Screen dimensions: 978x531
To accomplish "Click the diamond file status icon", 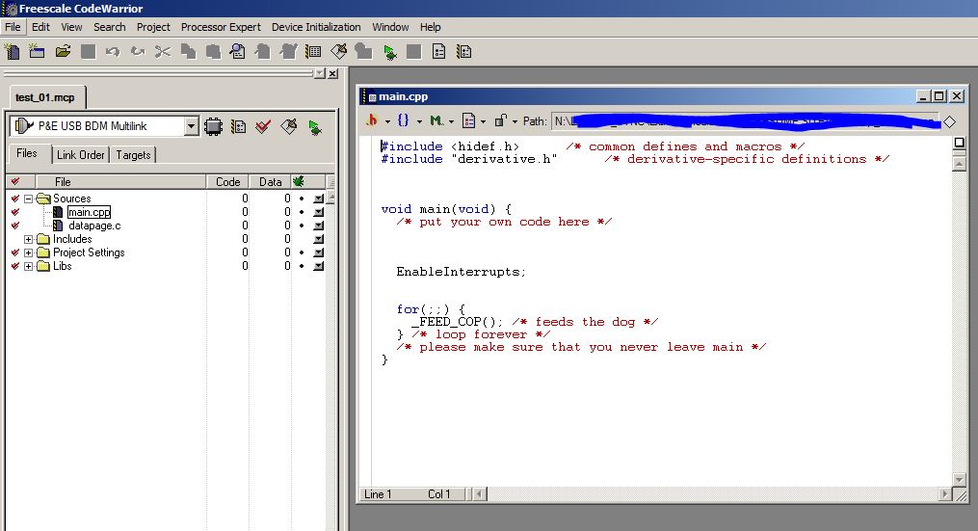I will [949, 121].
